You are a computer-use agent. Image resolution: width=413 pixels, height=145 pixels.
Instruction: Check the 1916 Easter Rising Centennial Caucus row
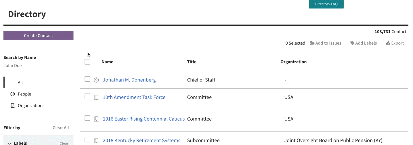click(87, 118)
